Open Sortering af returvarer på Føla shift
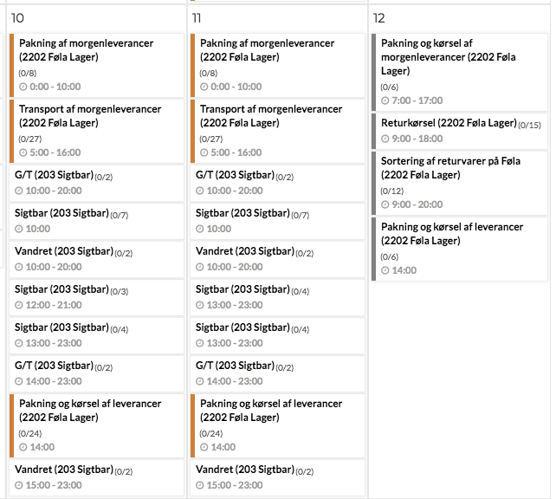The width and height of the screenshot is (556, 499). 460,183
